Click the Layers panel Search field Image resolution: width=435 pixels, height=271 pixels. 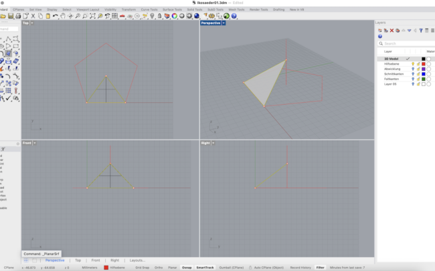click(402, 43)
